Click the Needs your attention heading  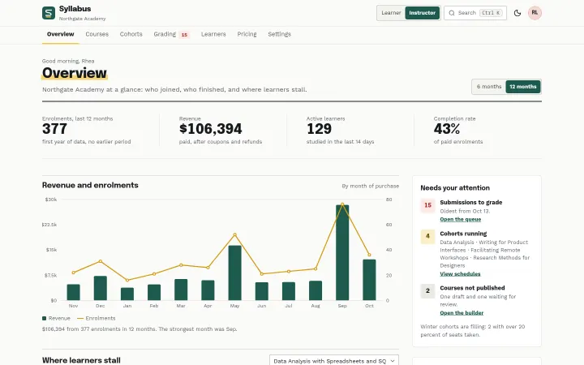pyautogui.click(x=455, y=187)
